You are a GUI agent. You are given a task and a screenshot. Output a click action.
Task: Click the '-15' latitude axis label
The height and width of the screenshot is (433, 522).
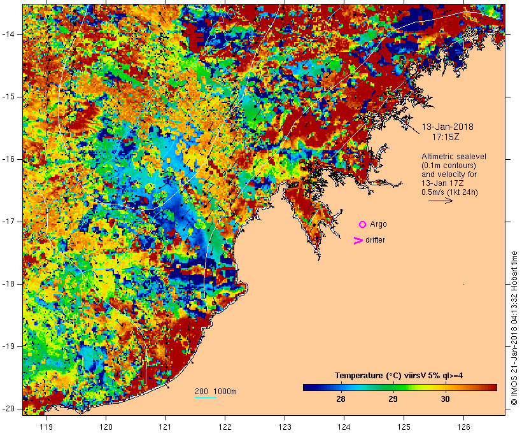(x=8, y=97)
